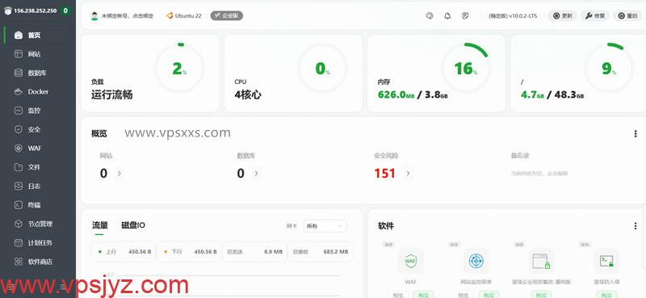The height and width of the screenshot is (298, 646).
Task: Click the 更新 update button
Action: (562, 15)
